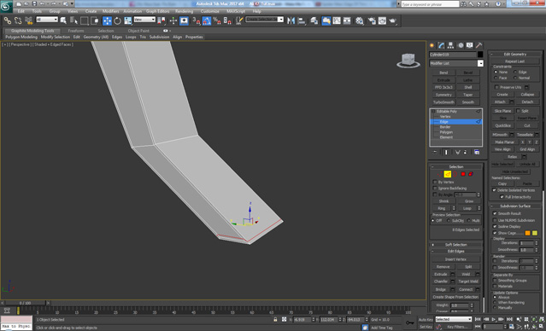Open the Create command panel tab

point(432,45)
